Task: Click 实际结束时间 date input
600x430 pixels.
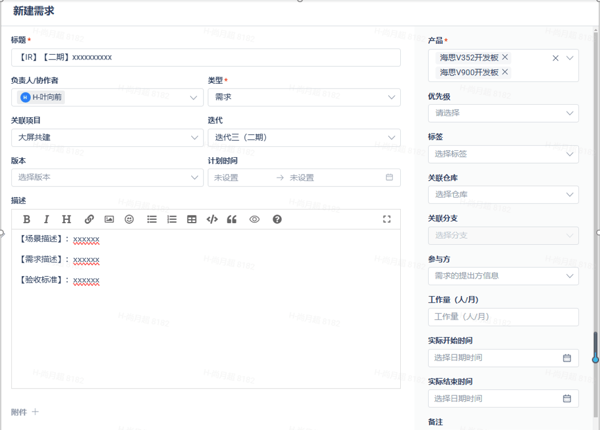Action: [x=503, y=399]
